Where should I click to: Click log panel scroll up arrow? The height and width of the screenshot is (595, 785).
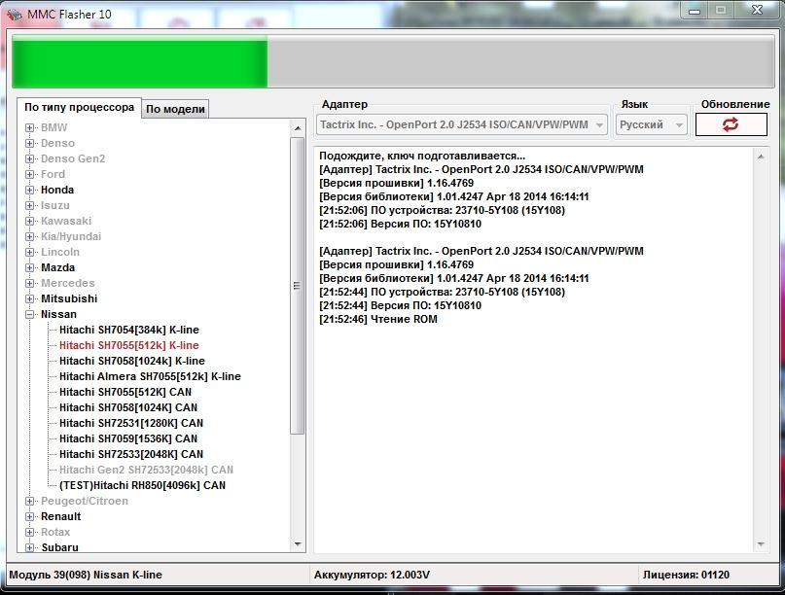761,157
